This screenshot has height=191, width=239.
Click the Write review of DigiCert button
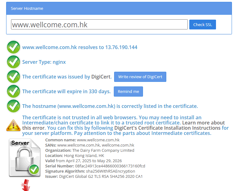point(140,77)
